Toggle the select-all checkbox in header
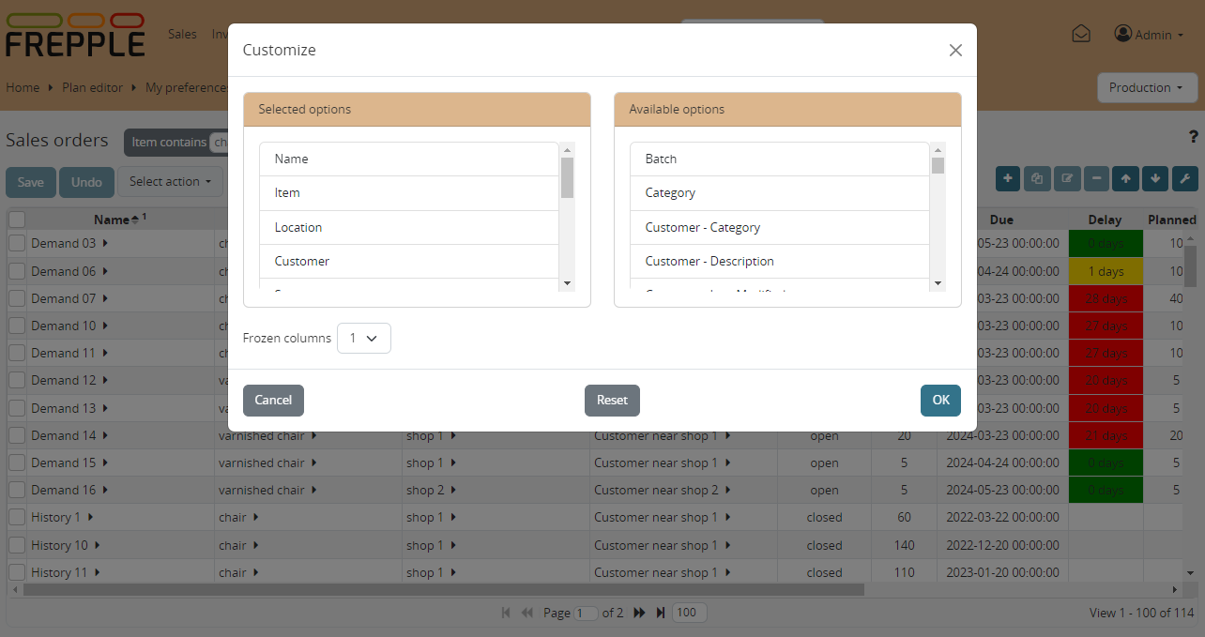This screenshot has width=1205, height=637. tap(16, 219)
